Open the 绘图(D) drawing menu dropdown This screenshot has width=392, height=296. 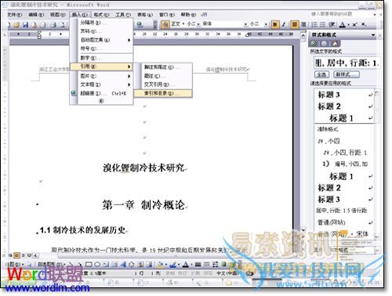[x=15, y=265]
